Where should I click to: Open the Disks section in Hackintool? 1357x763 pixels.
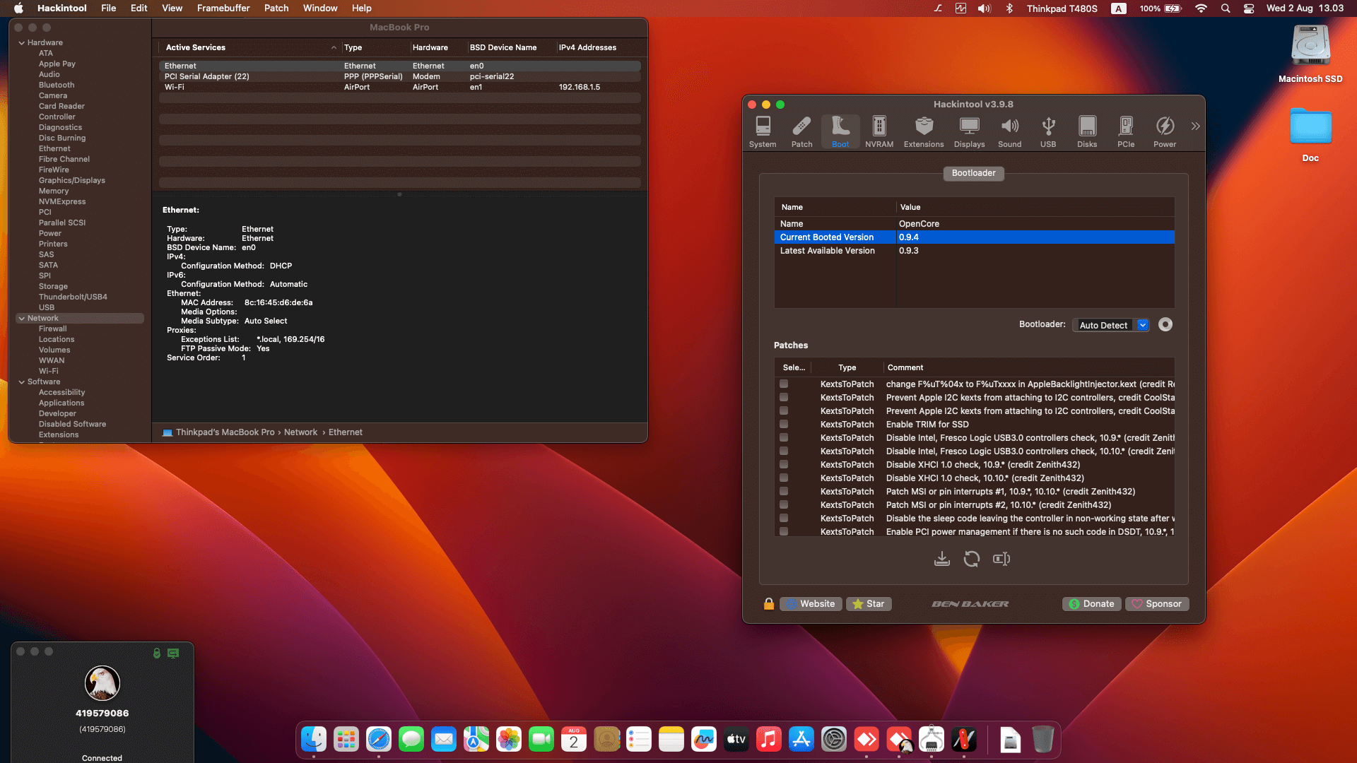pyautogui.click(x=1087, y=131)
